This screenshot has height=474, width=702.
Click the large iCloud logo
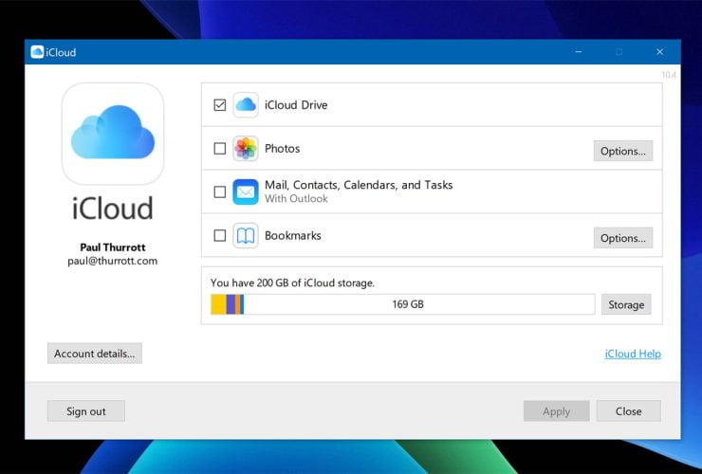click(x=113, y=134)
